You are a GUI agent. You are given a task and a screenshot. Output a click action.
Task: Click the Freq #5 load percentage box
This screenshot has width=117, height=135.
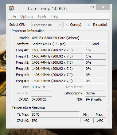coord(96,81)
